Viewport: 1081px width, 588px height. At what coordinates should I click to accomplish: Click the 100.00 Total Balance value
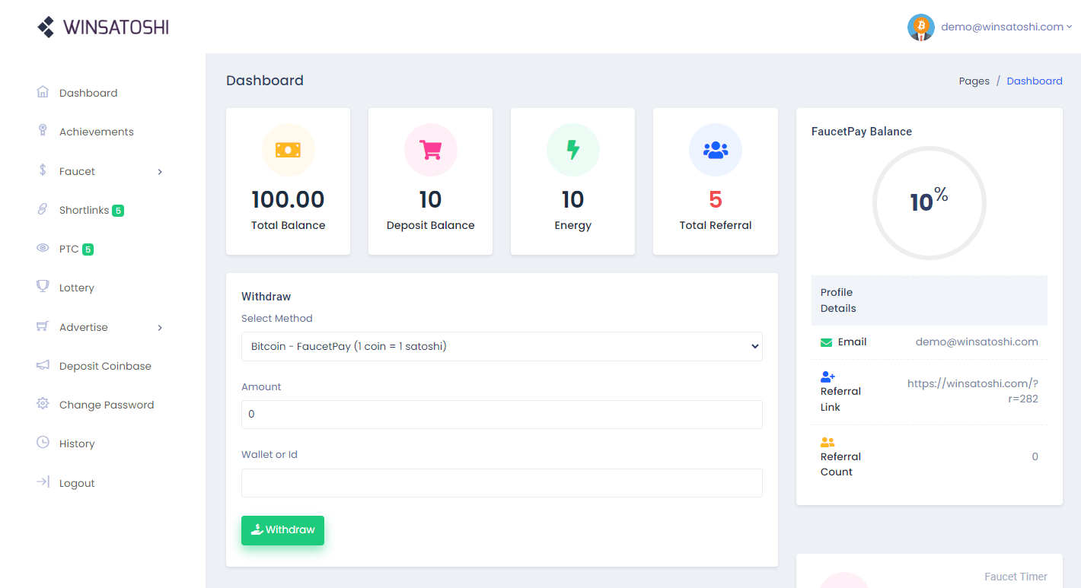288,199
